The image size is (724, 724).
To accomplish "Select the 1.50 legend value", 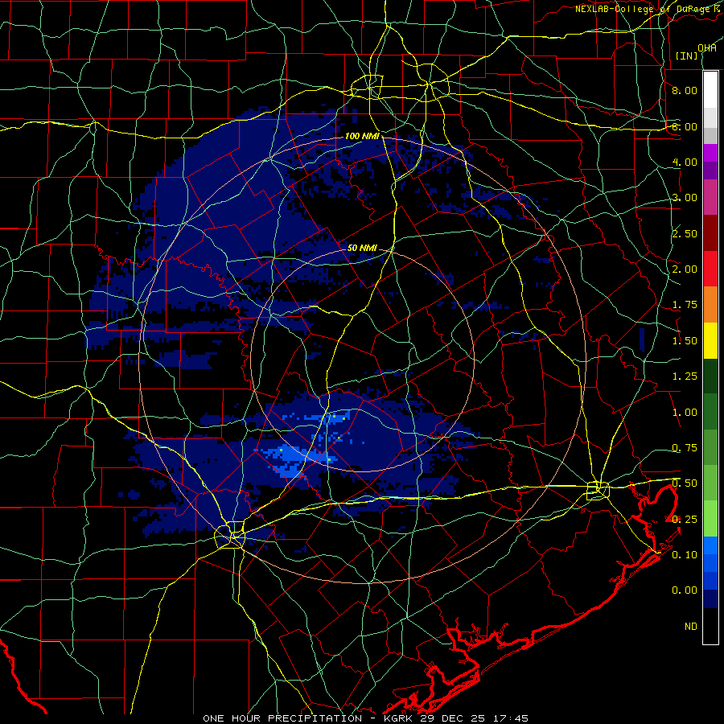I will click(x=685, y=341).
